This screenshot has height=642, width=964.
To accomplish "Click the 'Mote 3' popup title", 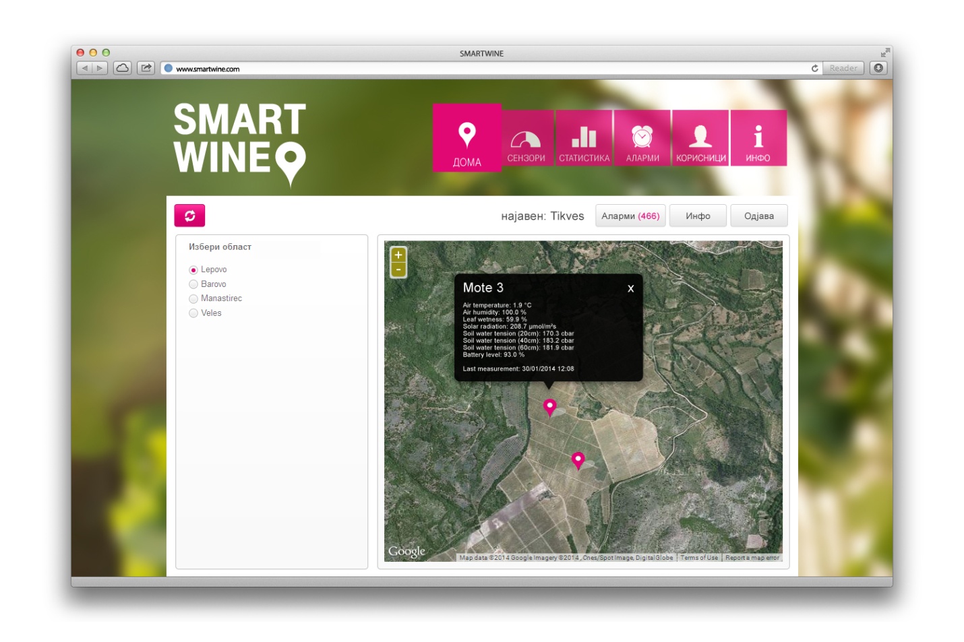I will pos(483,288).
